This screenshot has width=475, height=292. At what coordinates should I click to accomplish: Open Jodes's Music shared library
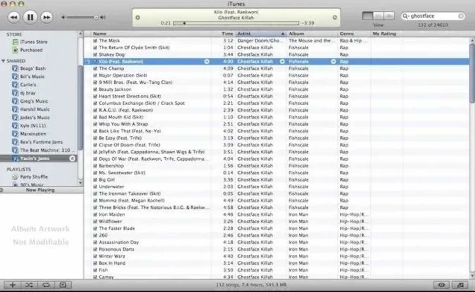click(31, 118)
